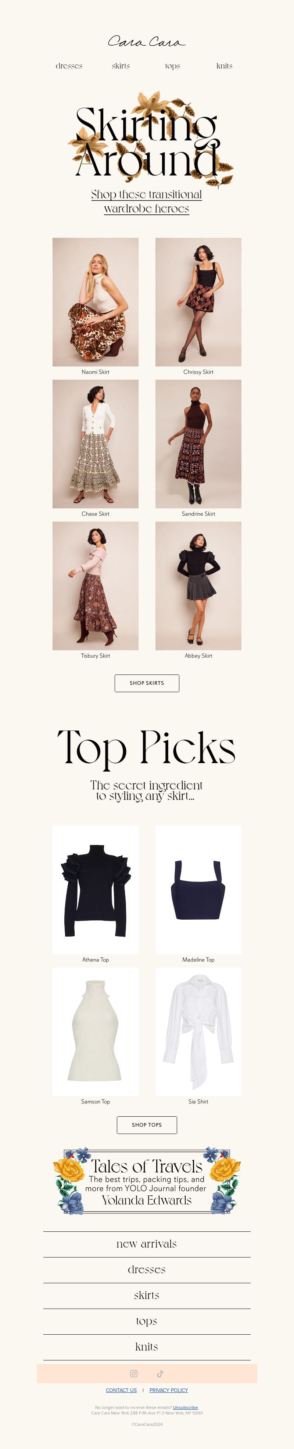Select knits in the top navigation
Screen dimensions: 294x1449
[x=224, y=66]
